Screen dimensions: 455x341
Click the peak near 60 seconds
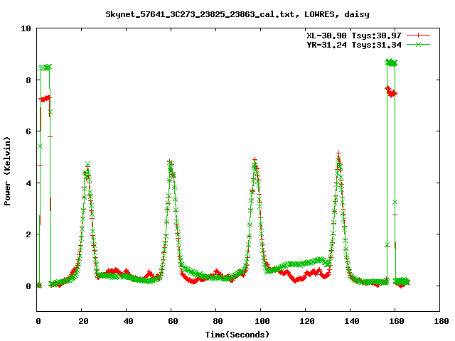click(171, 164)
